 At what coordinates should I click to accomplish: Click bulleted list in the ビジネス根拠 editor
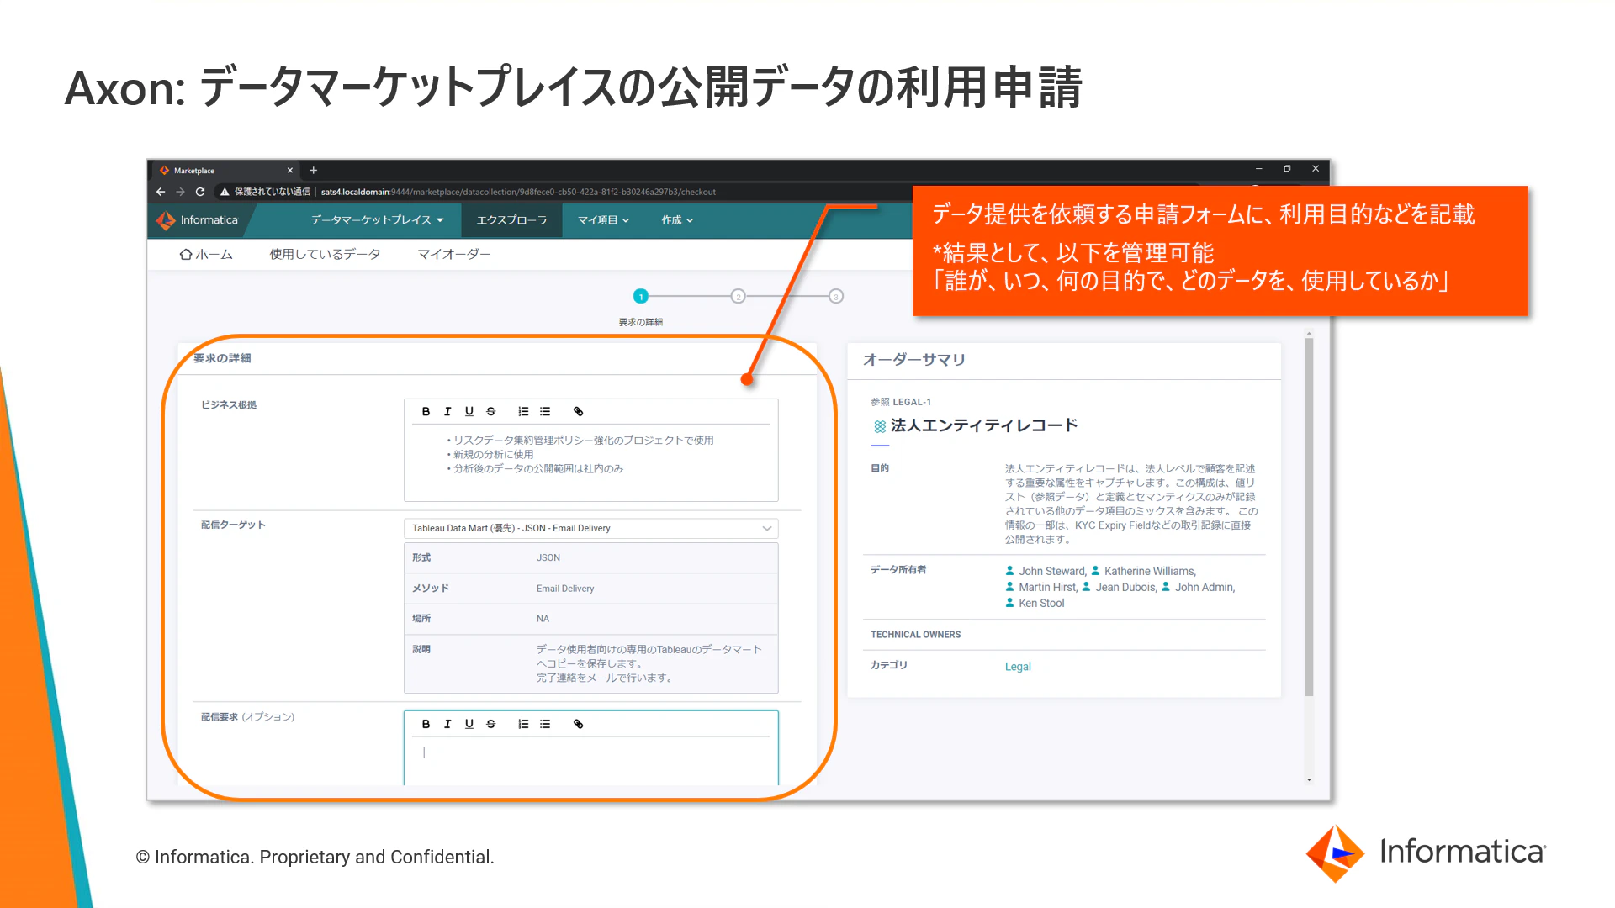coord(545,411)
